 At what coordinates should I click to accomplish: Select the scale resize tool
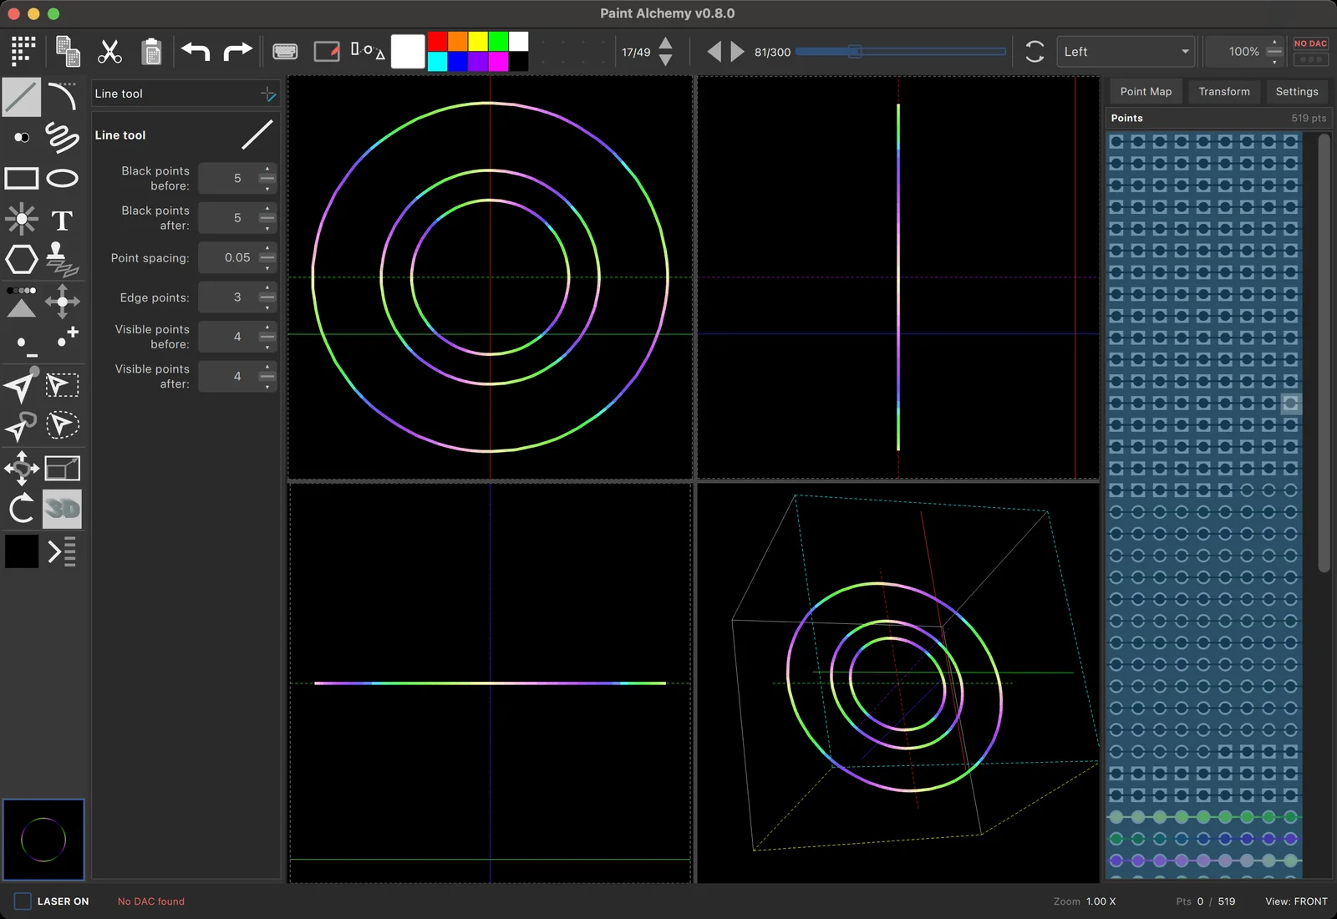pos(63,469)
